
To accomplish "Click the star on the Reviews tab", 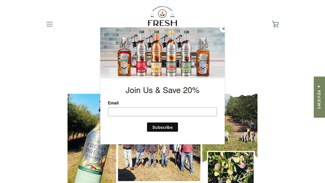I will pyautogui.click(x=319, y=86).
